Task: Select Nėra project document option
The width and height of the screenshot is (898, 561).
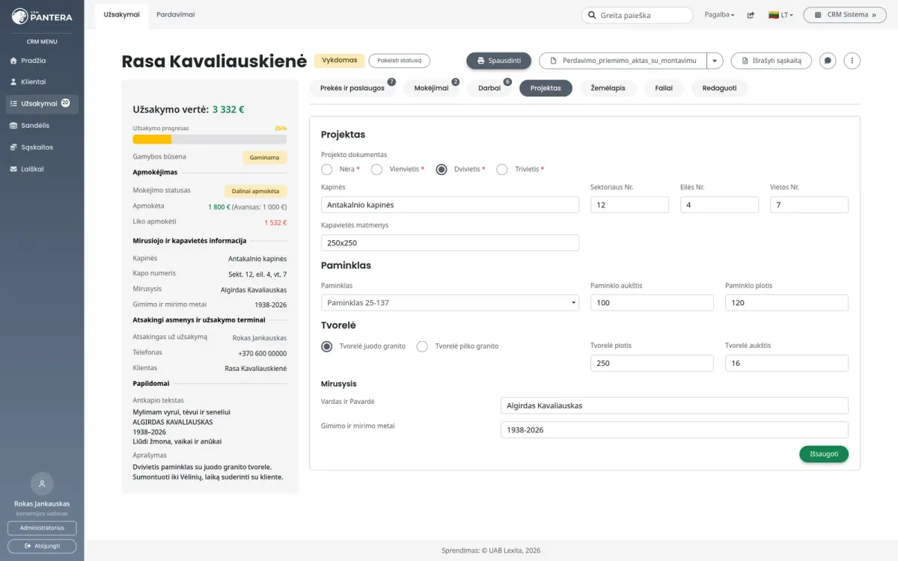Action: coord(326,169)
